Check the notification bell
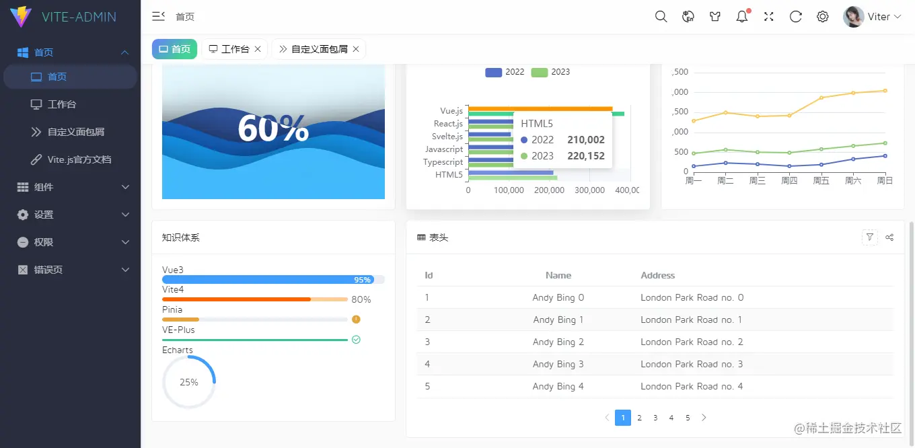This screenshot has height=448, width=915. 741,16
